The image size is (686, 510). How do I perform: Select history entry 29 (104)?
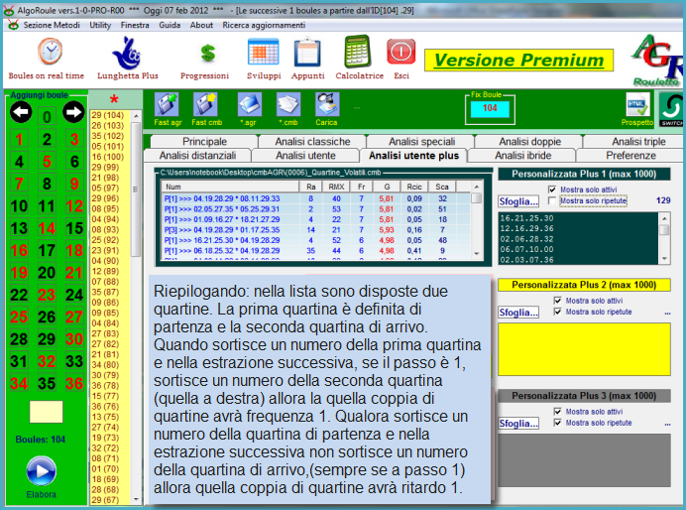tap(108, 115)
